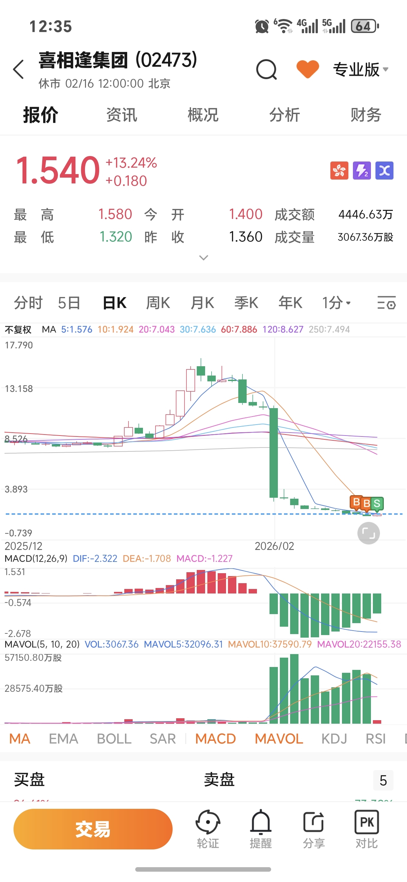The width and height of the screenshot is (407, 882).
Task: Open the 提醒 alert bell icon
Action: pos(260,829)
